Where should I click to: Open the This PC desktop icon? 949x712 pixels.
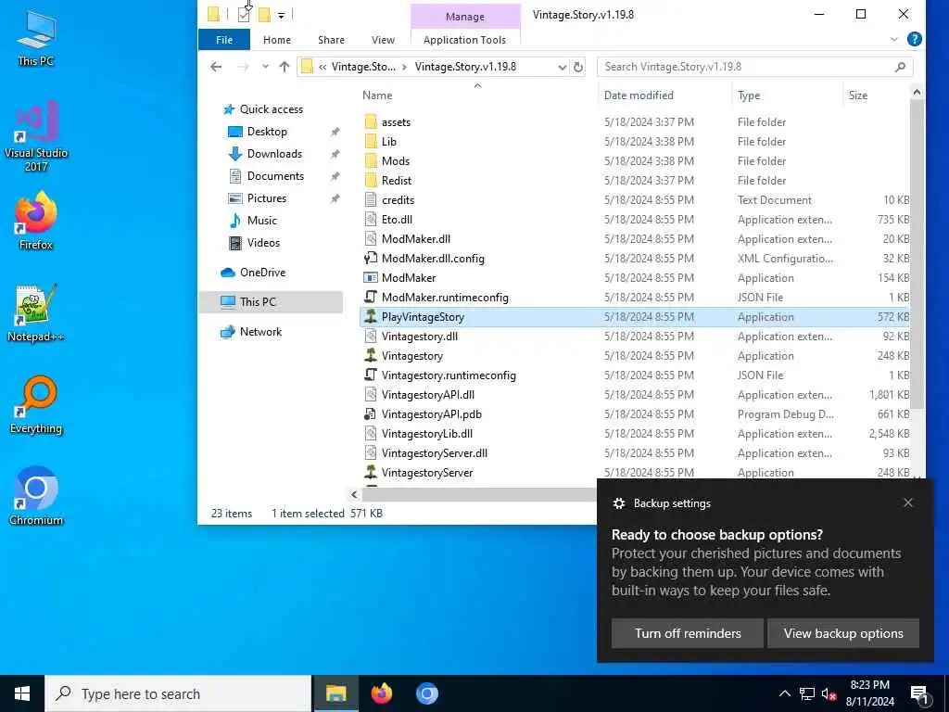pyautogui.click(x=36, y=38)
